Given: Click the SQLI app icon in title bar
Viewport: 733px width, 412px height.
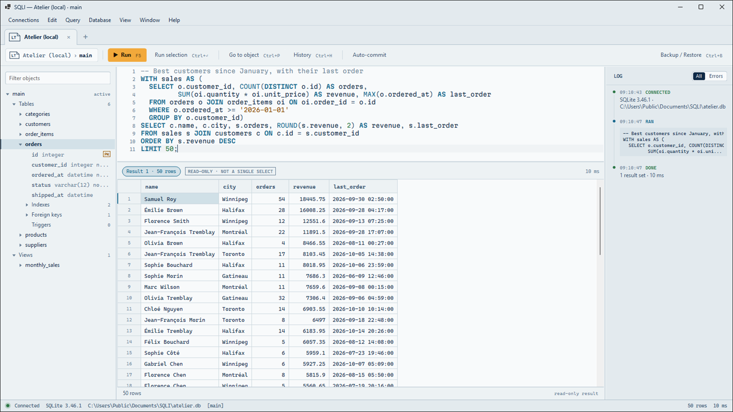Looking at the screenshot, I should pyautogui.click(x=7, y=7).
